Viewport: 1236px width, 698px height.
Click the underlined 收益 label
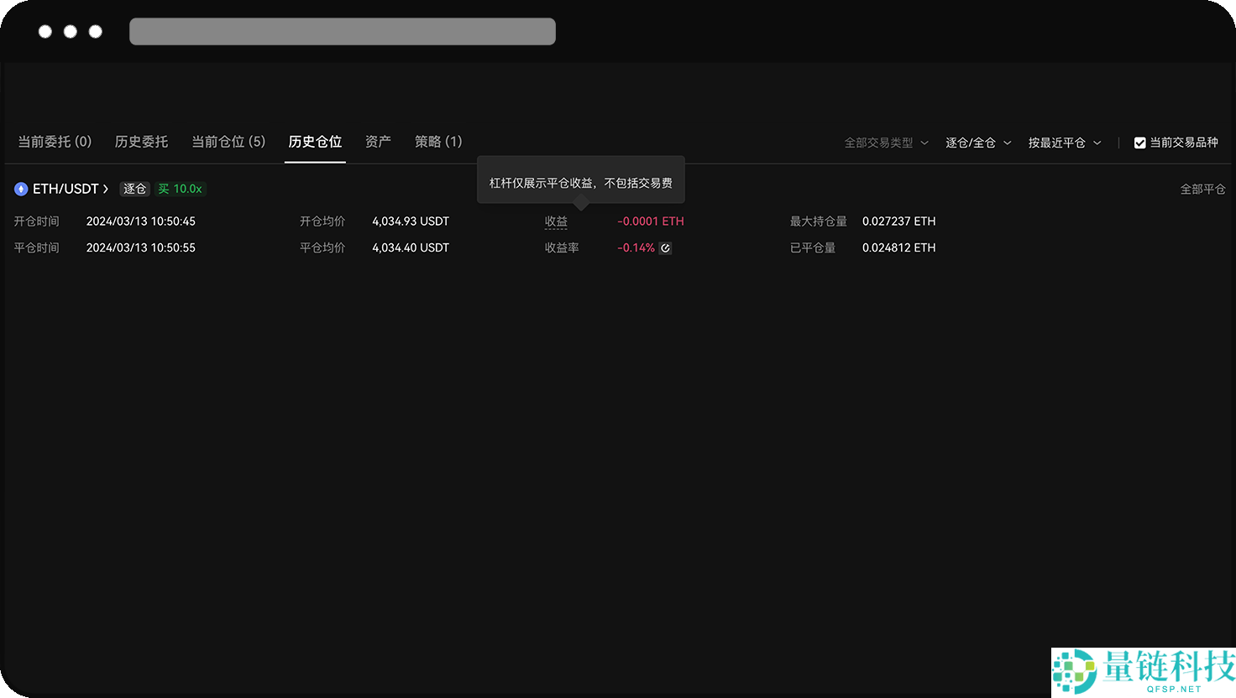coord(556,221)
